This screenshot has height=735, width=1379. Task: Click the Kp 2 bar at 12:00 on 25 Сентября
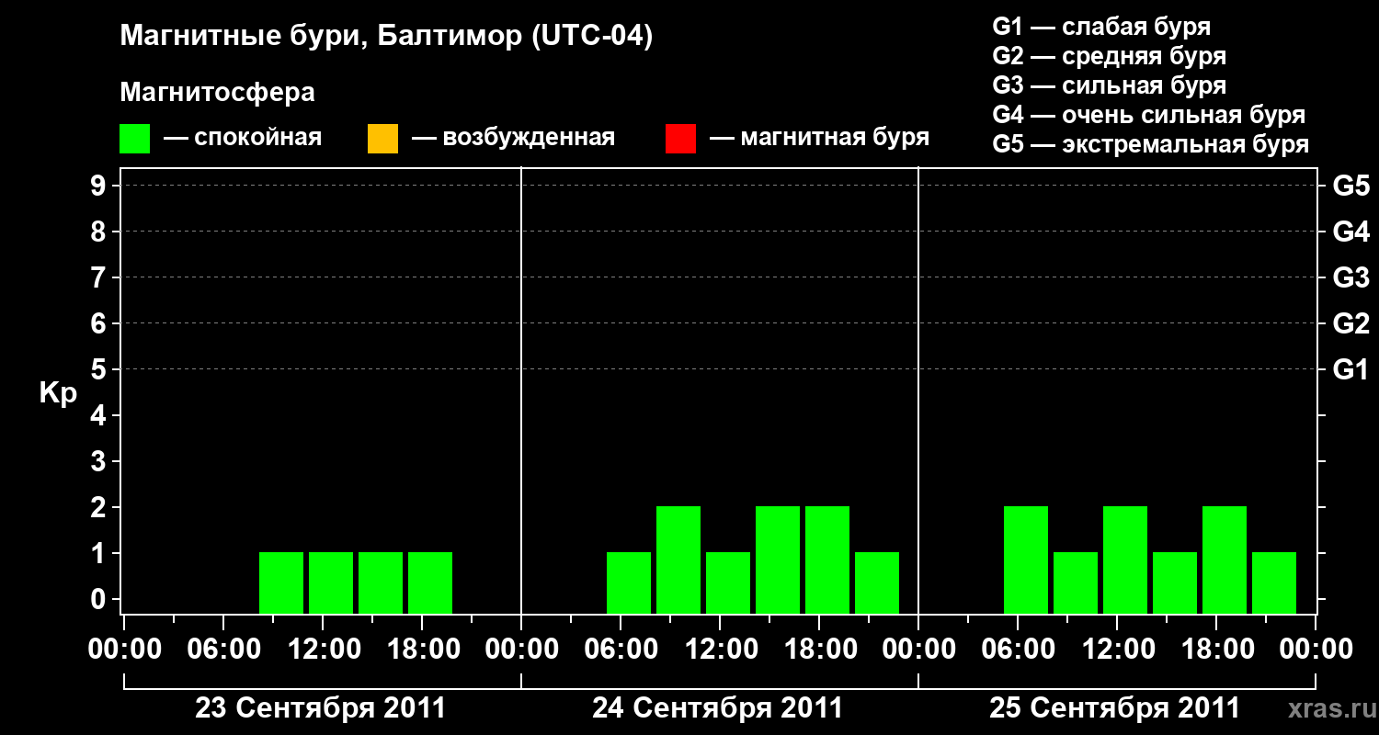(1125, 560)
